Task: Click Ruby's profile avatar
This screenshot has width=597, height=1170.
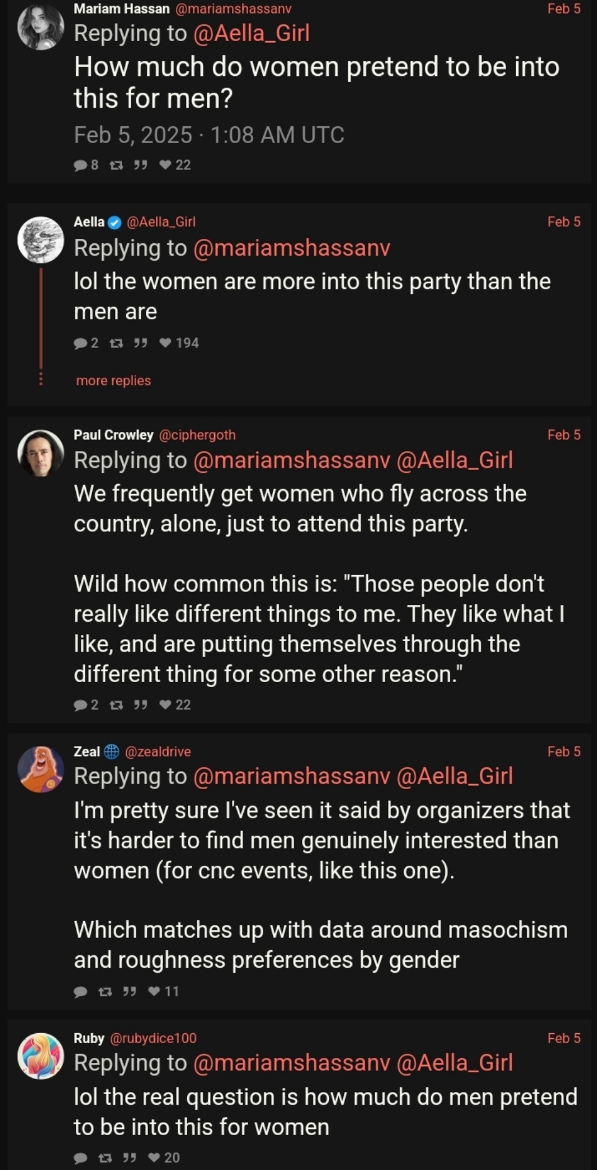Action: (x=40, y=1056)
